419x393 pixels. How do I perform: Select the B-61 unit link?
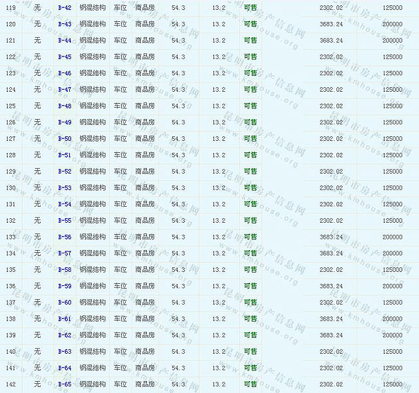pos(65,319)
